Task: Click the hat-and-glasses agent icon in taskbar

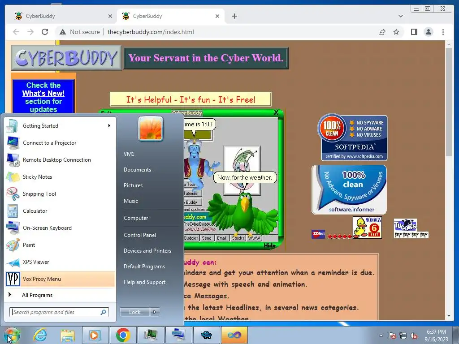Action: (206, 335)
